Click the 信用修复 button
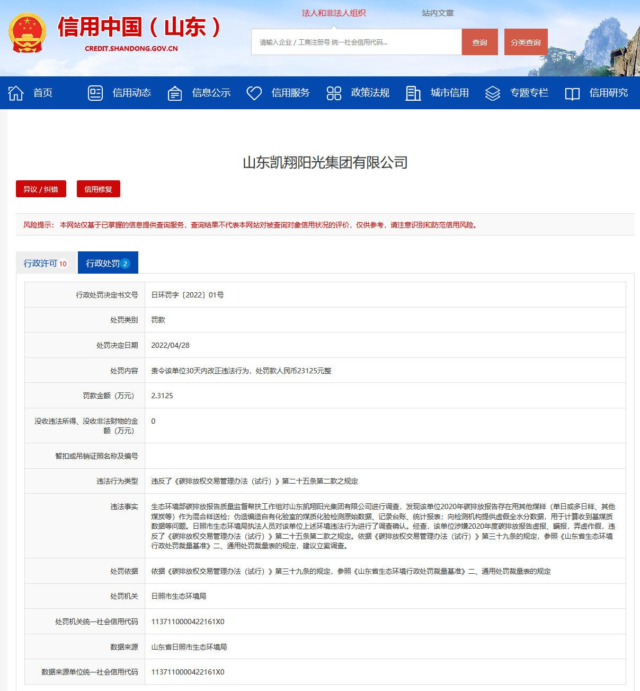The height and width of the screenshot is (691, 640). [x=99, y=189]
